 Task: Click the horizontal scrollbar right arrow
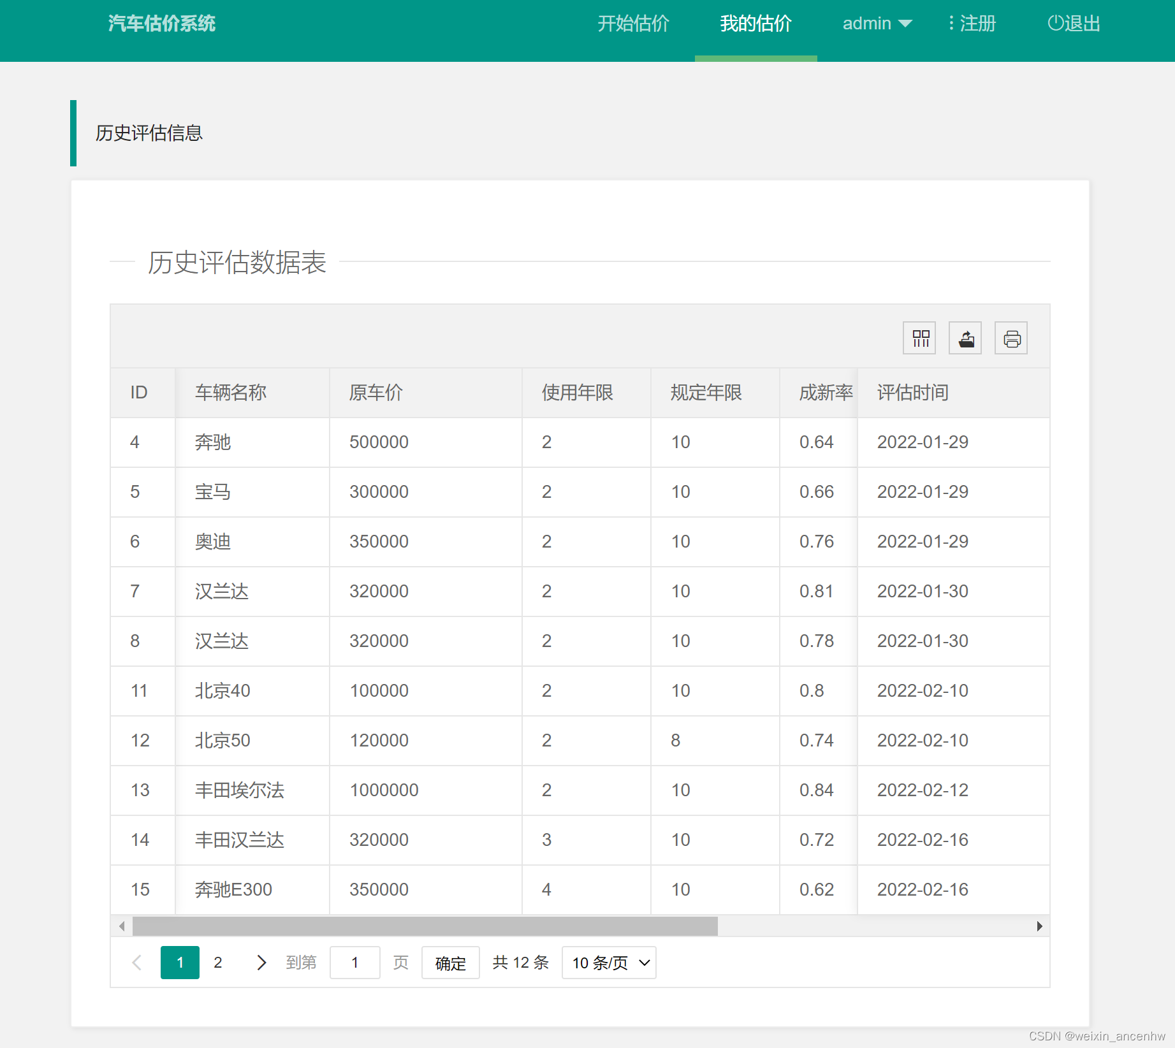click(1040, 926)
